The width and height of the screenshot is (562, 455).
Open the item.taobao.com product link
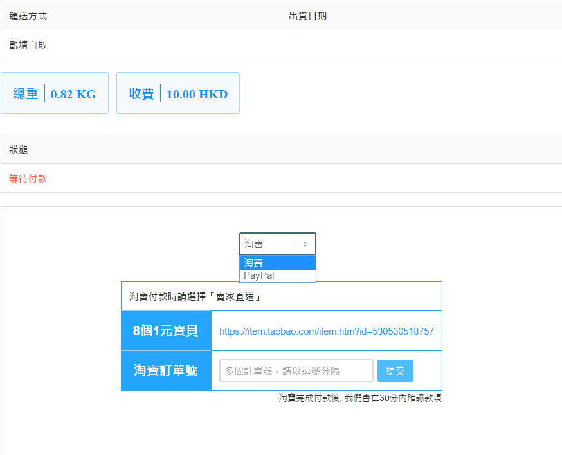(x=327, y=331)
